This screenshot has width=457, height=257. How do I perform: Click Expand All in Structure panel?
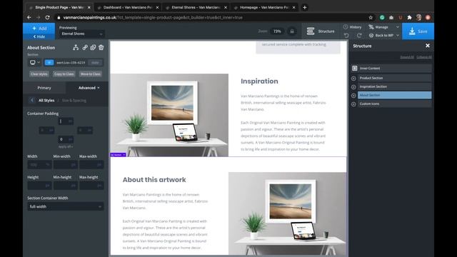pos(407,57)
